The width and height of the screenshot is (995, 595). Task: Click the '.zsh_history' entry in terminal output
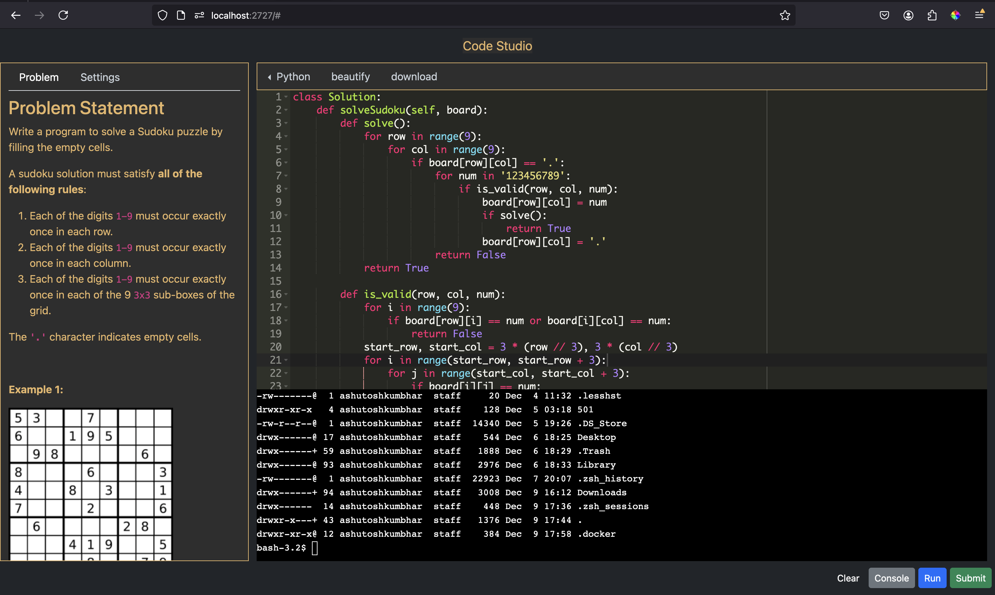pos(610,479)
